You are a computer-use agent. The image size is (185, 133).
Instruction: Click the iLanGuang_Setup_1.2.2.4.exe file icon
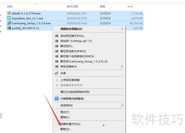coord(9,23)
